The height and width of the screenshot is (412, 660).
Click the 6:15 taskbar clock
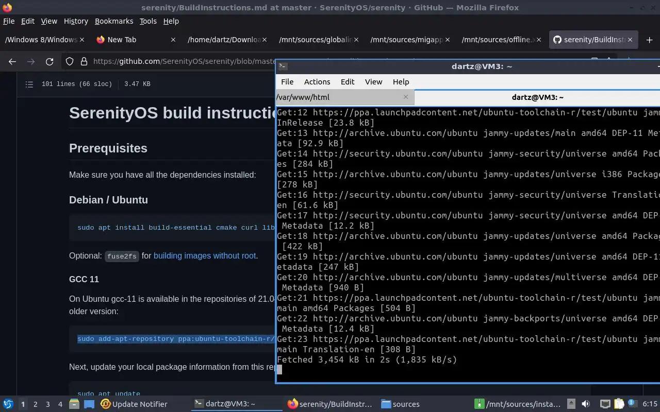coord(650,404)
